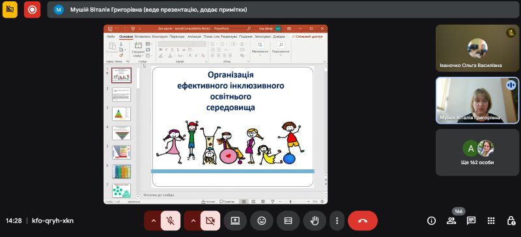The height and width of the screenshot is (237, 521).
Task: Save the presentation from the PowerPoint title bar
Action: click(109, 29)
